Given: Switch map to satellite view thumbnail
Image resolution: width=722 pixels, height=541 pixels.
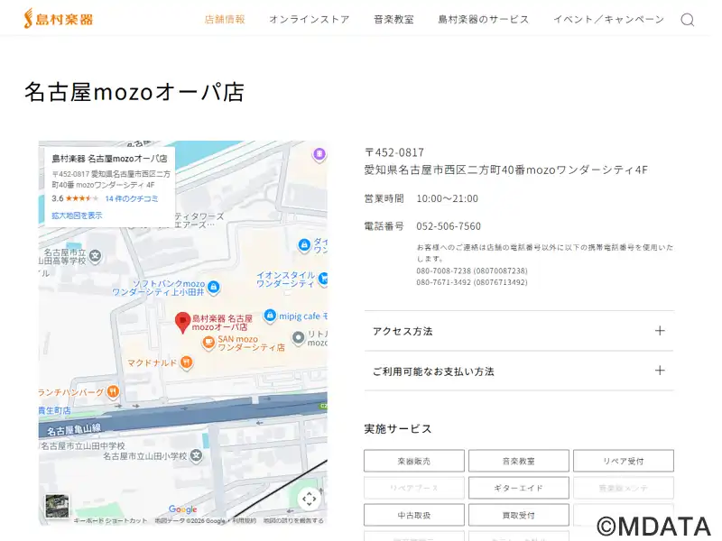Looking at the screenshot, I should (57, 506).
